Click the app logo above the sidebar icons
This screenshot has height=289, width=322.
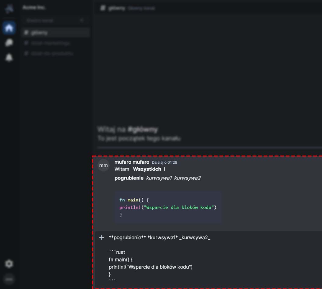pos(9,9)
